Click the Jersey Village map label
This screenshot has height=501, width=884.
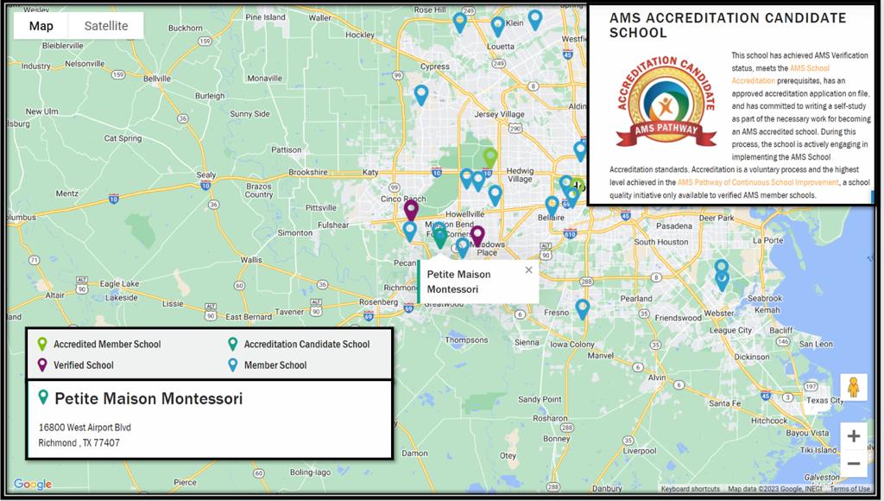pos(500,114)
